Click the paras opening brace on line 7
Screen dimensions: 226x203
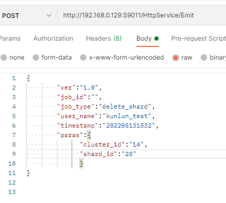click(x=89, y=135)
